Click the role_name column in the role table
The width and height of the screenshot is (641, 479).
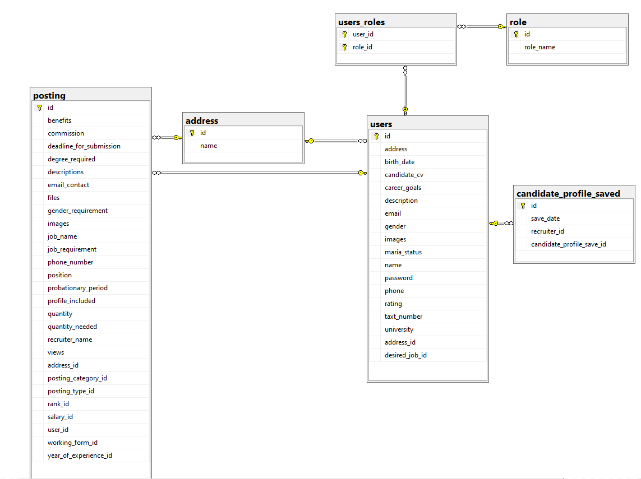(539, 47)
